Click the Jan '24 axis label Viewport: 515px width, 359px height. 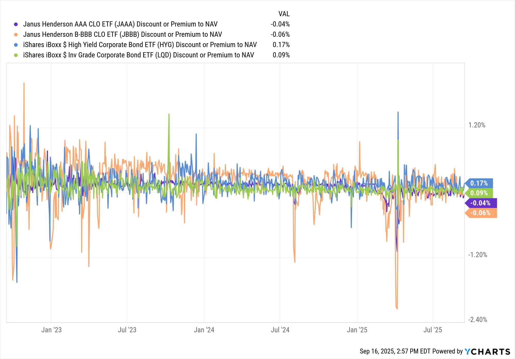(204, 330)
